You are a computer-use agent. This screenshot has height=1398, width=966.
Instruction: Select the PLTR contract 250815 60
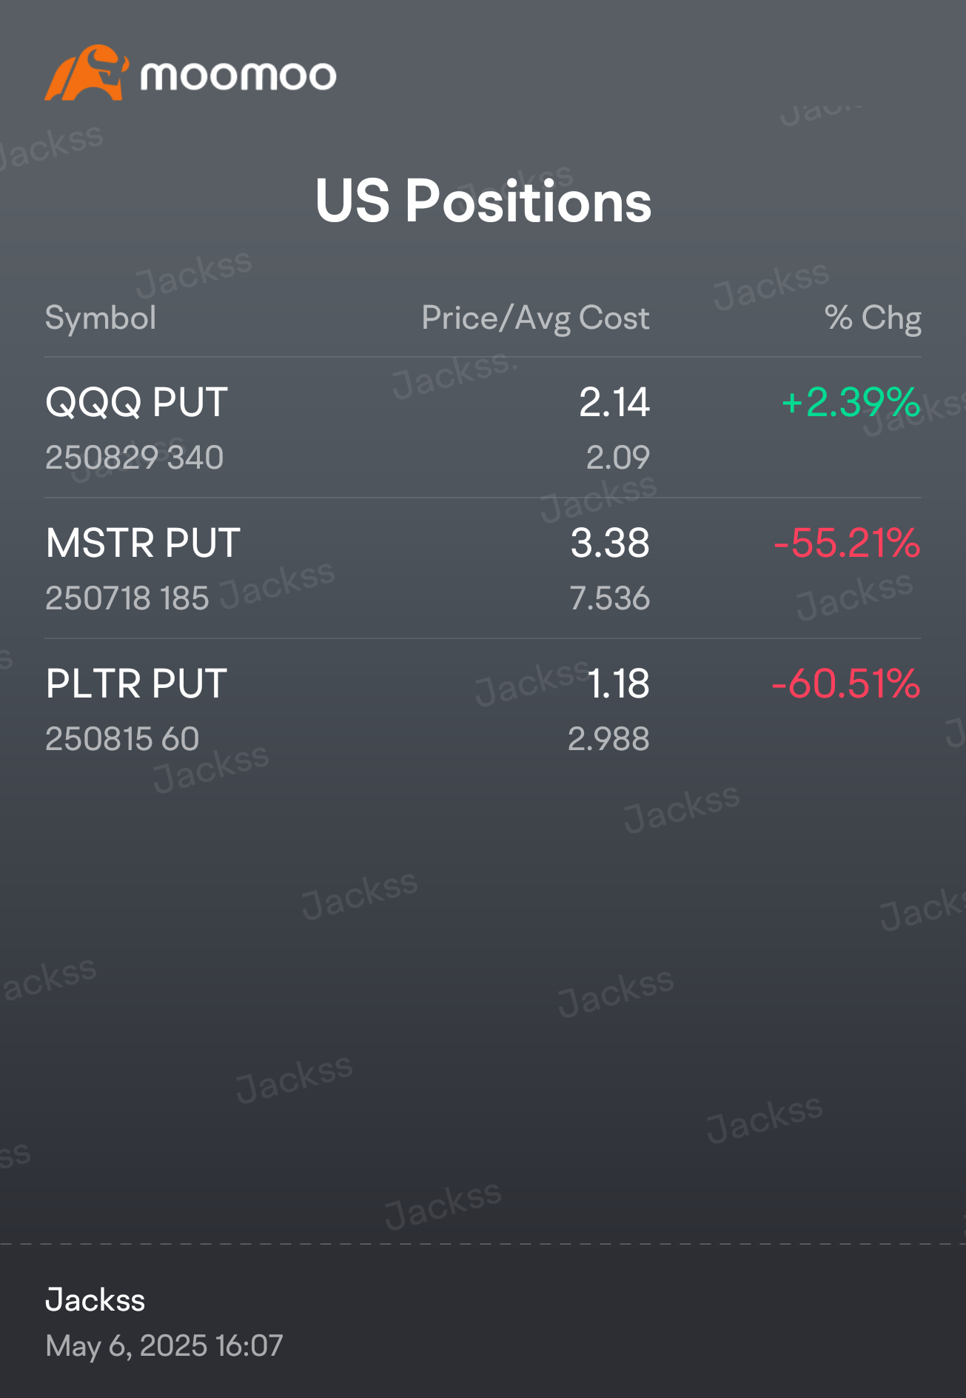(x=122, y=739)
